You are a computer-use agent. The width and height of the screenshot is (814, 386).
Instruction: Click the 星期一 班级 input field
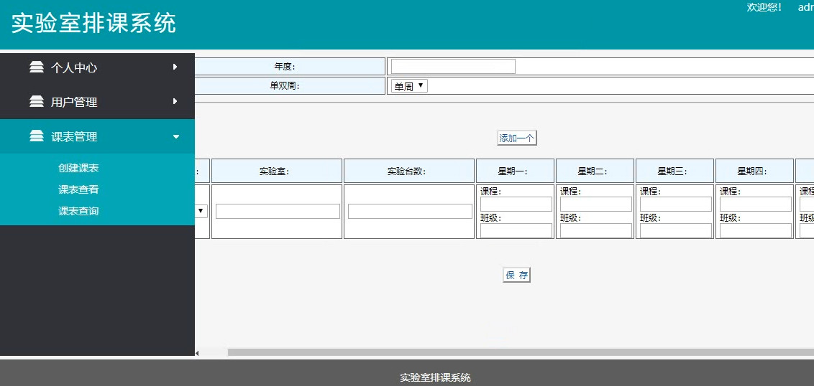(x=516, y=230)
